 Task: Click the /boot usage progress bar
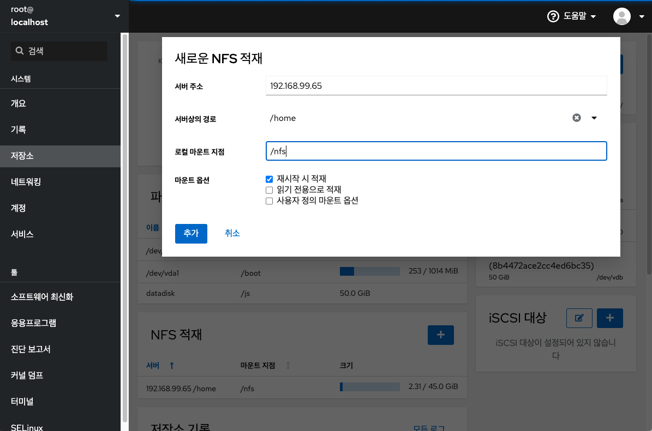click(371, 271)
